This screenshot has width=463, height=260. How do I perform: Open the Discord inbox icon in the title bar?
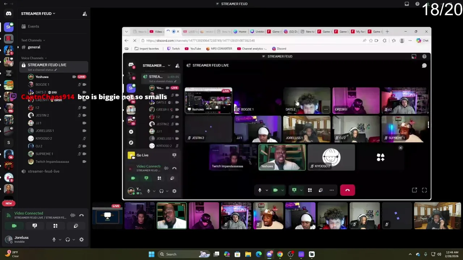[407, 4]
